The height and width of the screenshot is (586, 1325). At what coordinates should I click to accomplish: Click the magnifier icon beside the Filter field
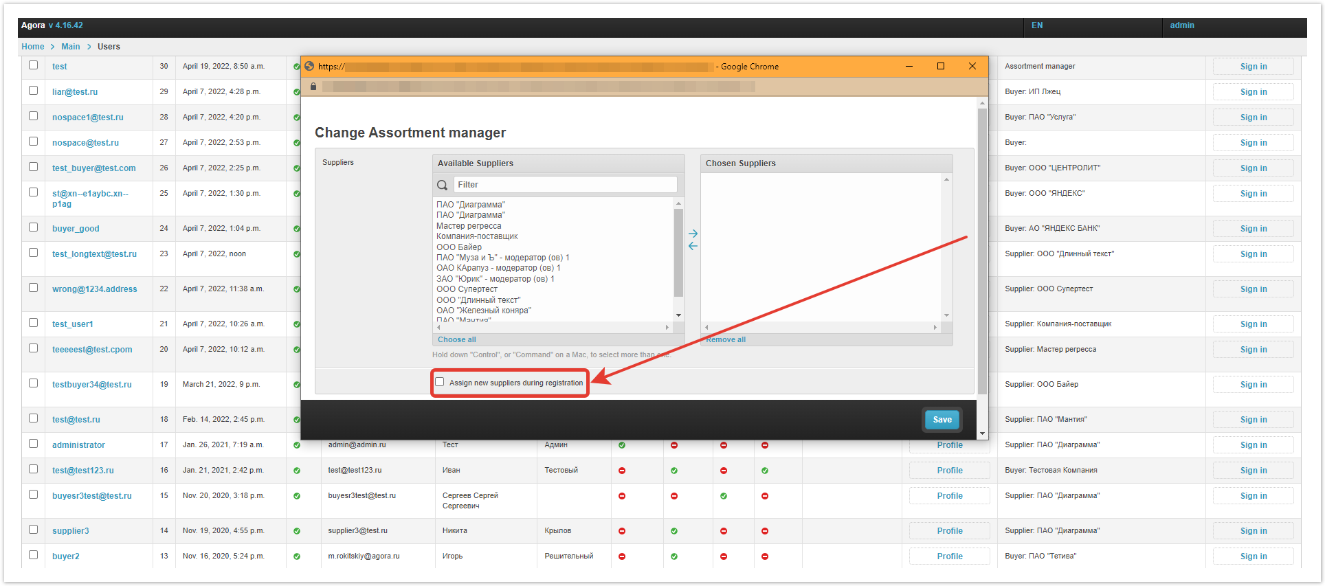pos(443,185)
